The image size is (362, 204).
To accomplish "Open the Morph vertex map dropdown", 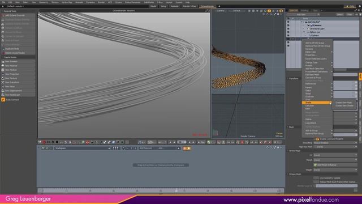I will [335, 160].
